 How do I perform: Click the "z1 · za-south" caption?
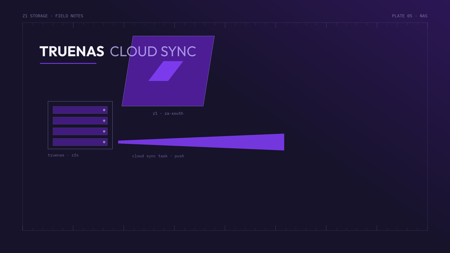168,113
